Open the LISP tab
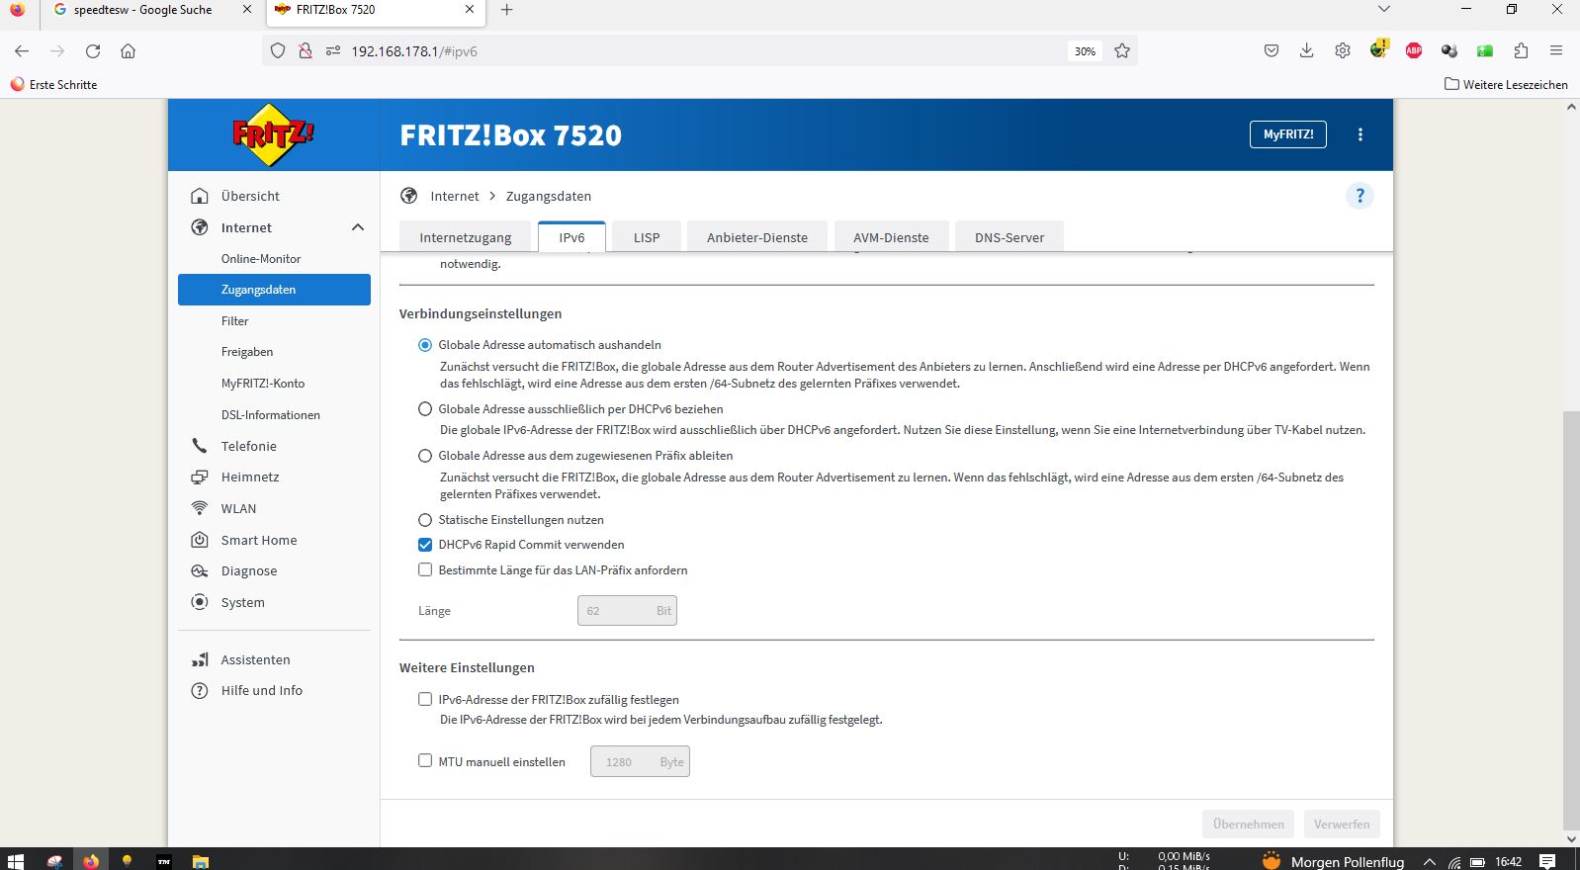The width and height of the screenshot is (1580, 870). [x=647, y=237]
